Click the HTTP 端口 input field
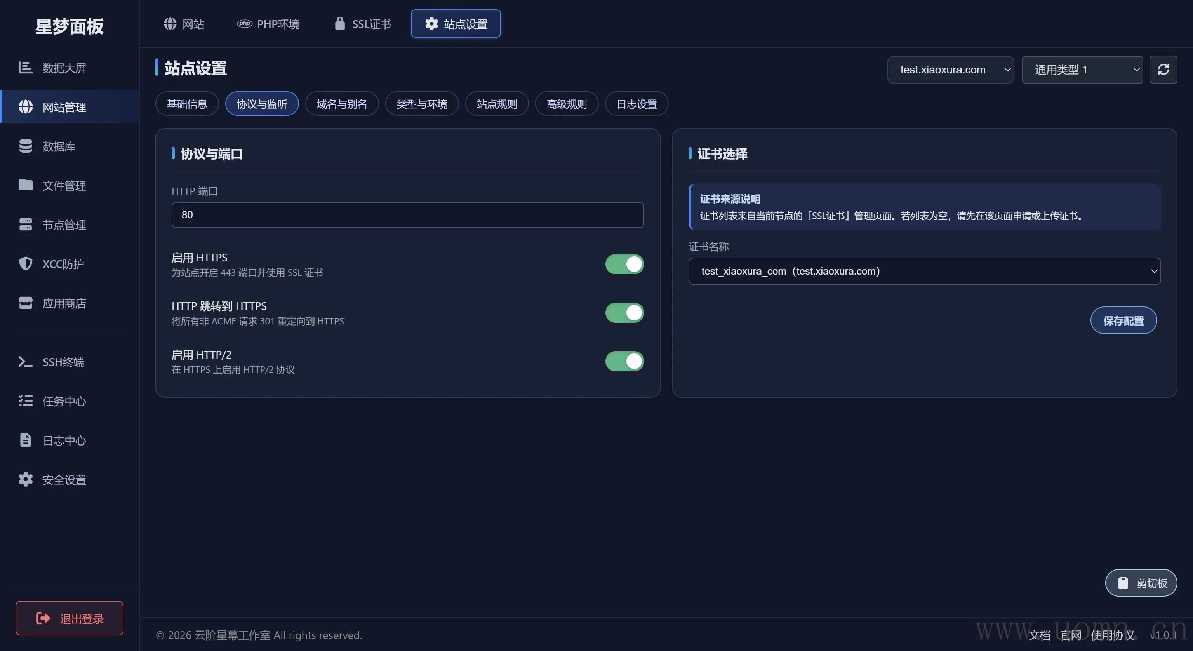 point(407,214)
